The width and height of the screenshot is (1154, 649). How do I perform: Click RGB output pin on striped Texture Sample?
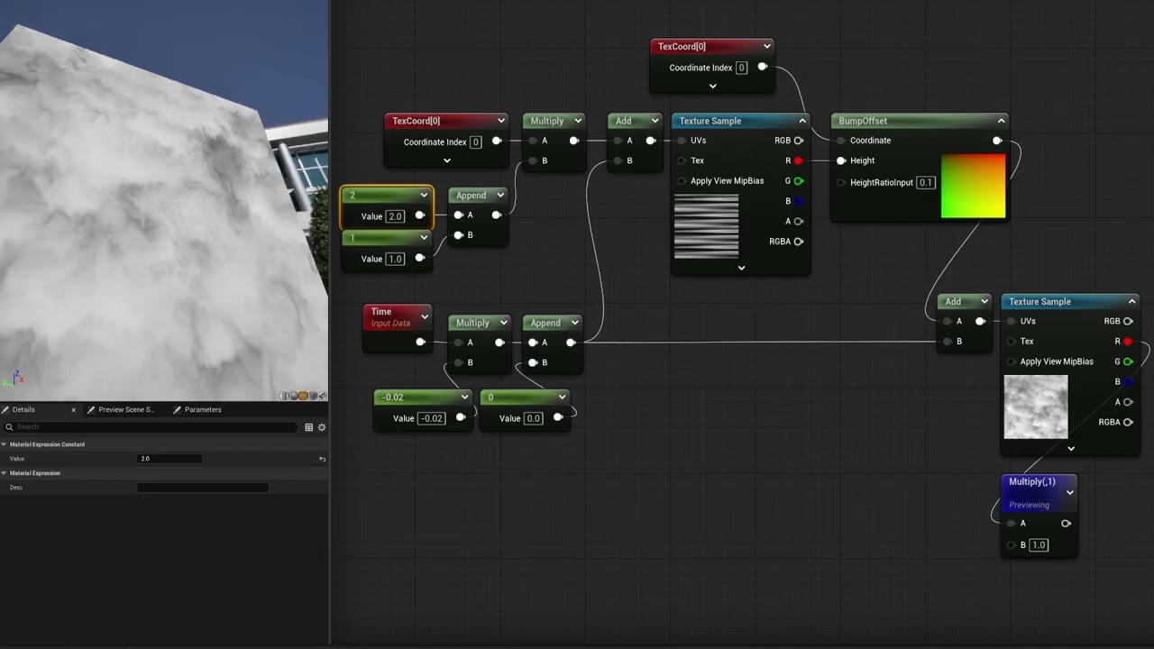(x=798, y=141)
